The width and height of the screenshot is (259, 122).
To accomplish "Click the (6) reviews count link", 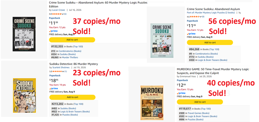I will click(65, 14).
